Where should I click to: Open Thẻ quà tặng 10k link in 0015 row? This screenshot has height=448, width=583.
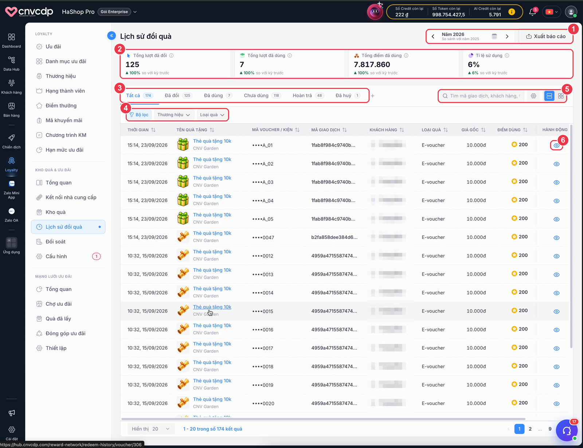click(212, 307)
